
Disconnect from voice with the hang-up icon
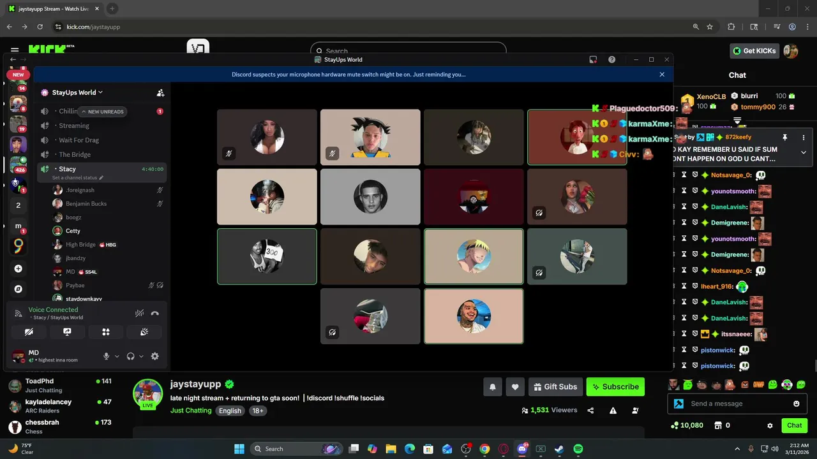point(154,314)
